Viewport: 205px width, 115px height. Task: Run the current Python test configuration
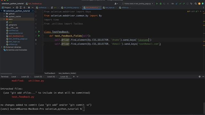point(157,4)
